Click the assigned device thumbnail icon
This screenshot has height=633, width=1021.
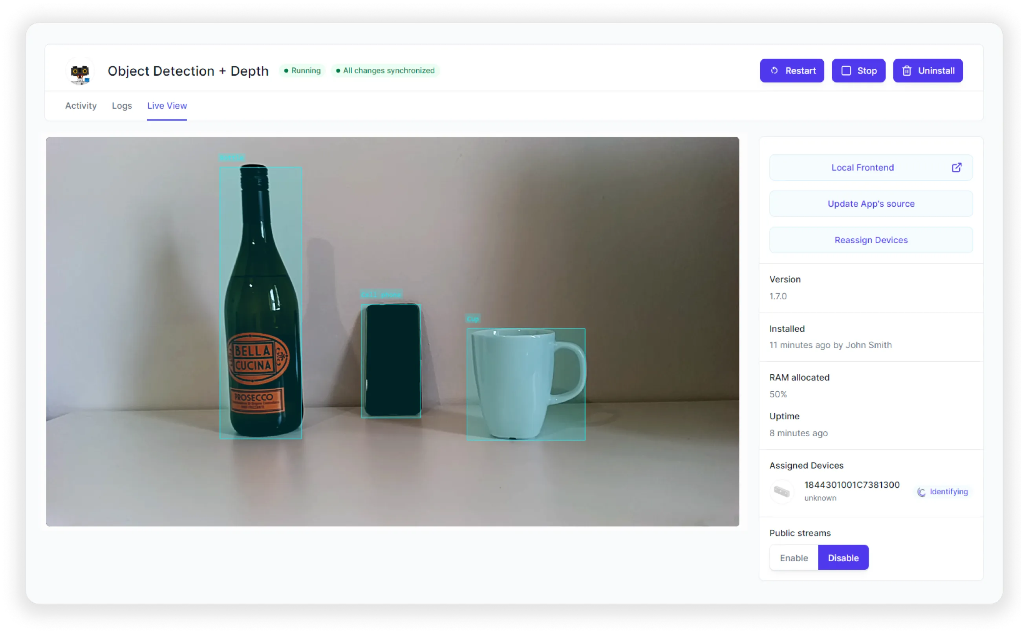click(x=781, y=491)
